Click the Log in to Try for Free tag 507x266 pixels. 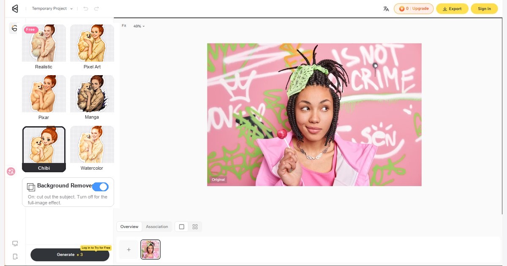pyautogui.click(x=96, y=248)
